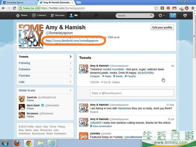Screen dimensions: 196x147
Task: Click the #vodka hashtag
Action: tap(107, 69)
